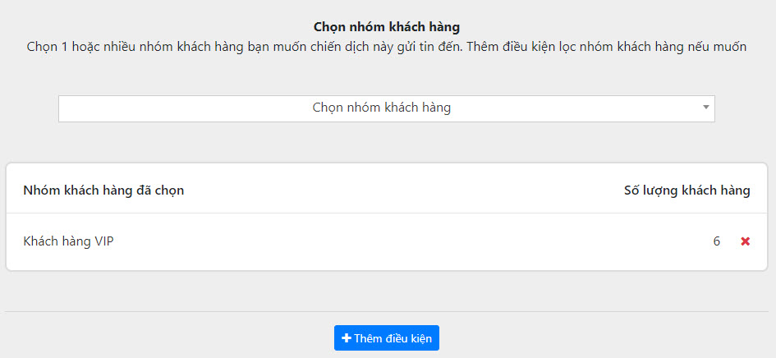776x358 pixels.
Task: Click the empty middle of the VIP row
Action: [394, 241]
